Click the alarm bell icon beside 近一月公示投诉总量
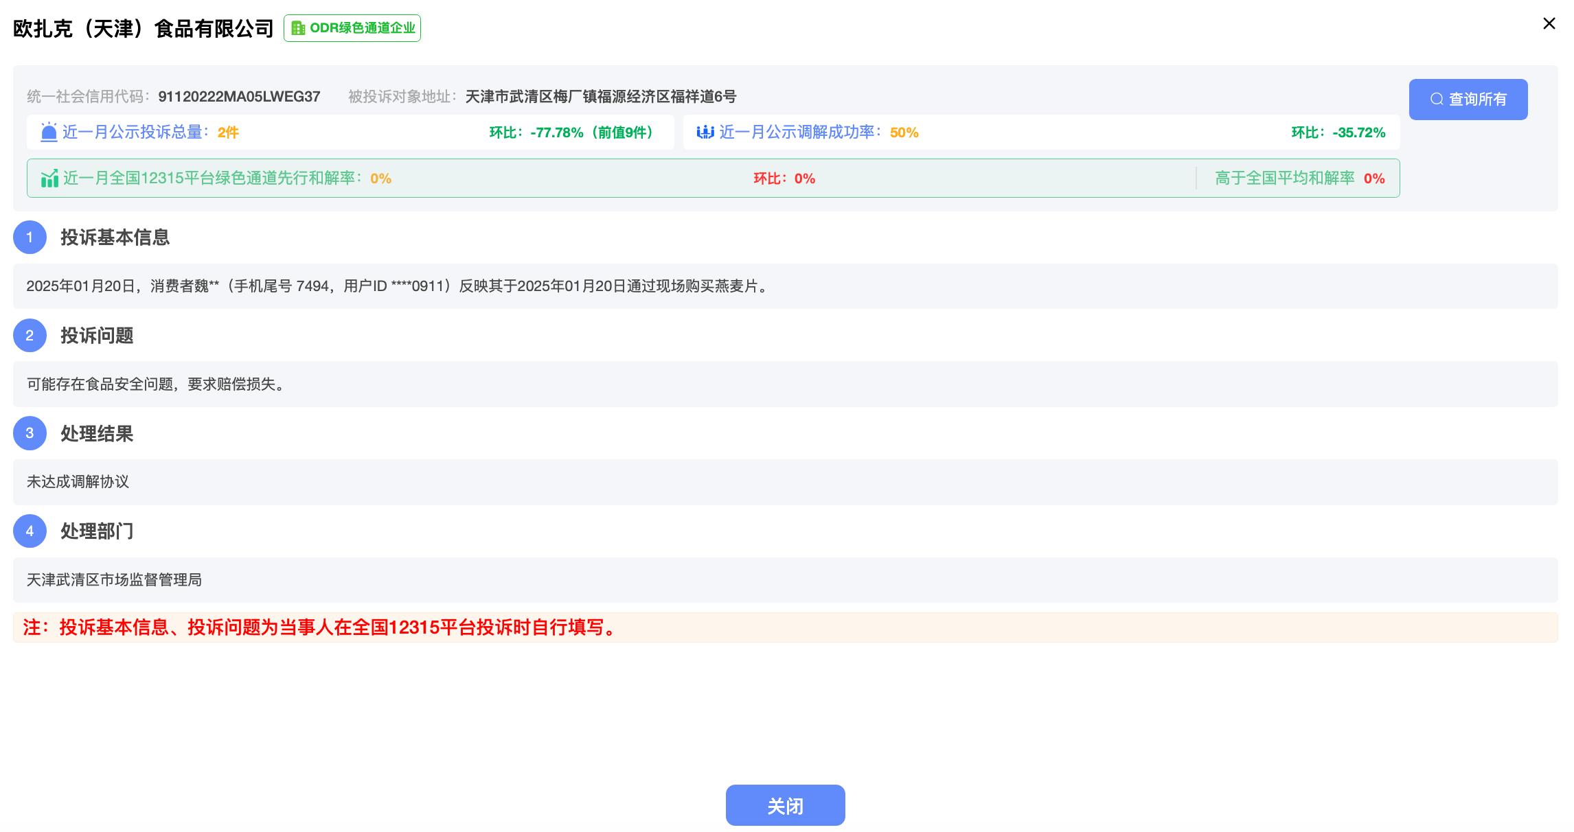The height and width of the screenshot is (832, 1574). [x=49, y=132]
